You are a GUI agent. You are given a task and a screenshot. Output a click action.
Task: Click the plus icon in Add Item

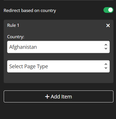[47, 97]
